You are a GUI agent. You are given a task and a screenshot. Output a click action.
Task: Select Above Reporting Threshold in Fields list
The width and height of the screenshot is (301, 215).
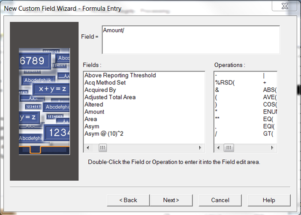120,75
